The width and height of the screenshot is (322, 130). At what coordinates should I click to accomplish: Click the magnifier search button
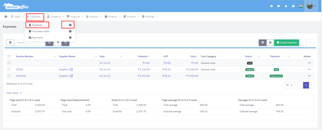49,42
